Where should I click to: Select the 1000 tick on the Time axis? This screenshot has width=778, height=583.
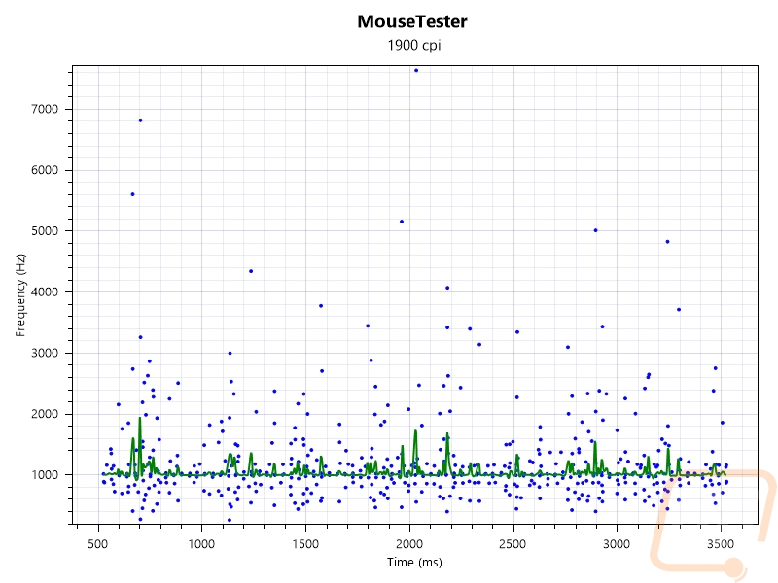[201, 544]
